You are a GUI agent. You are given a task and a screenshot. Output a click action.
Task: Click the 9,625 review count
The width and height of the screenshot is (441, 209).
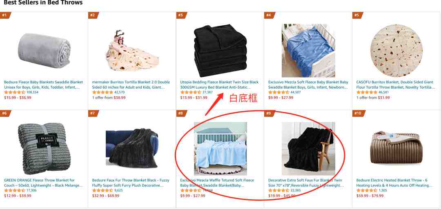coord(118,191)
